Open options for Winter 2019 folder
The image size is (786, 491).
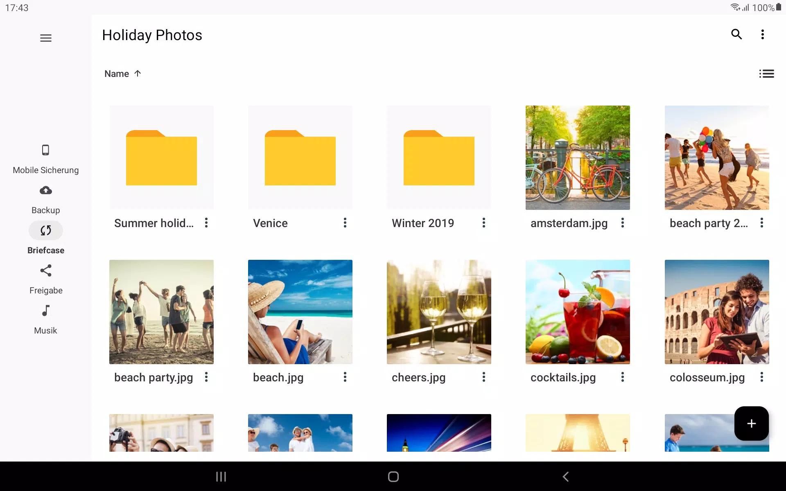click(484, 223)
